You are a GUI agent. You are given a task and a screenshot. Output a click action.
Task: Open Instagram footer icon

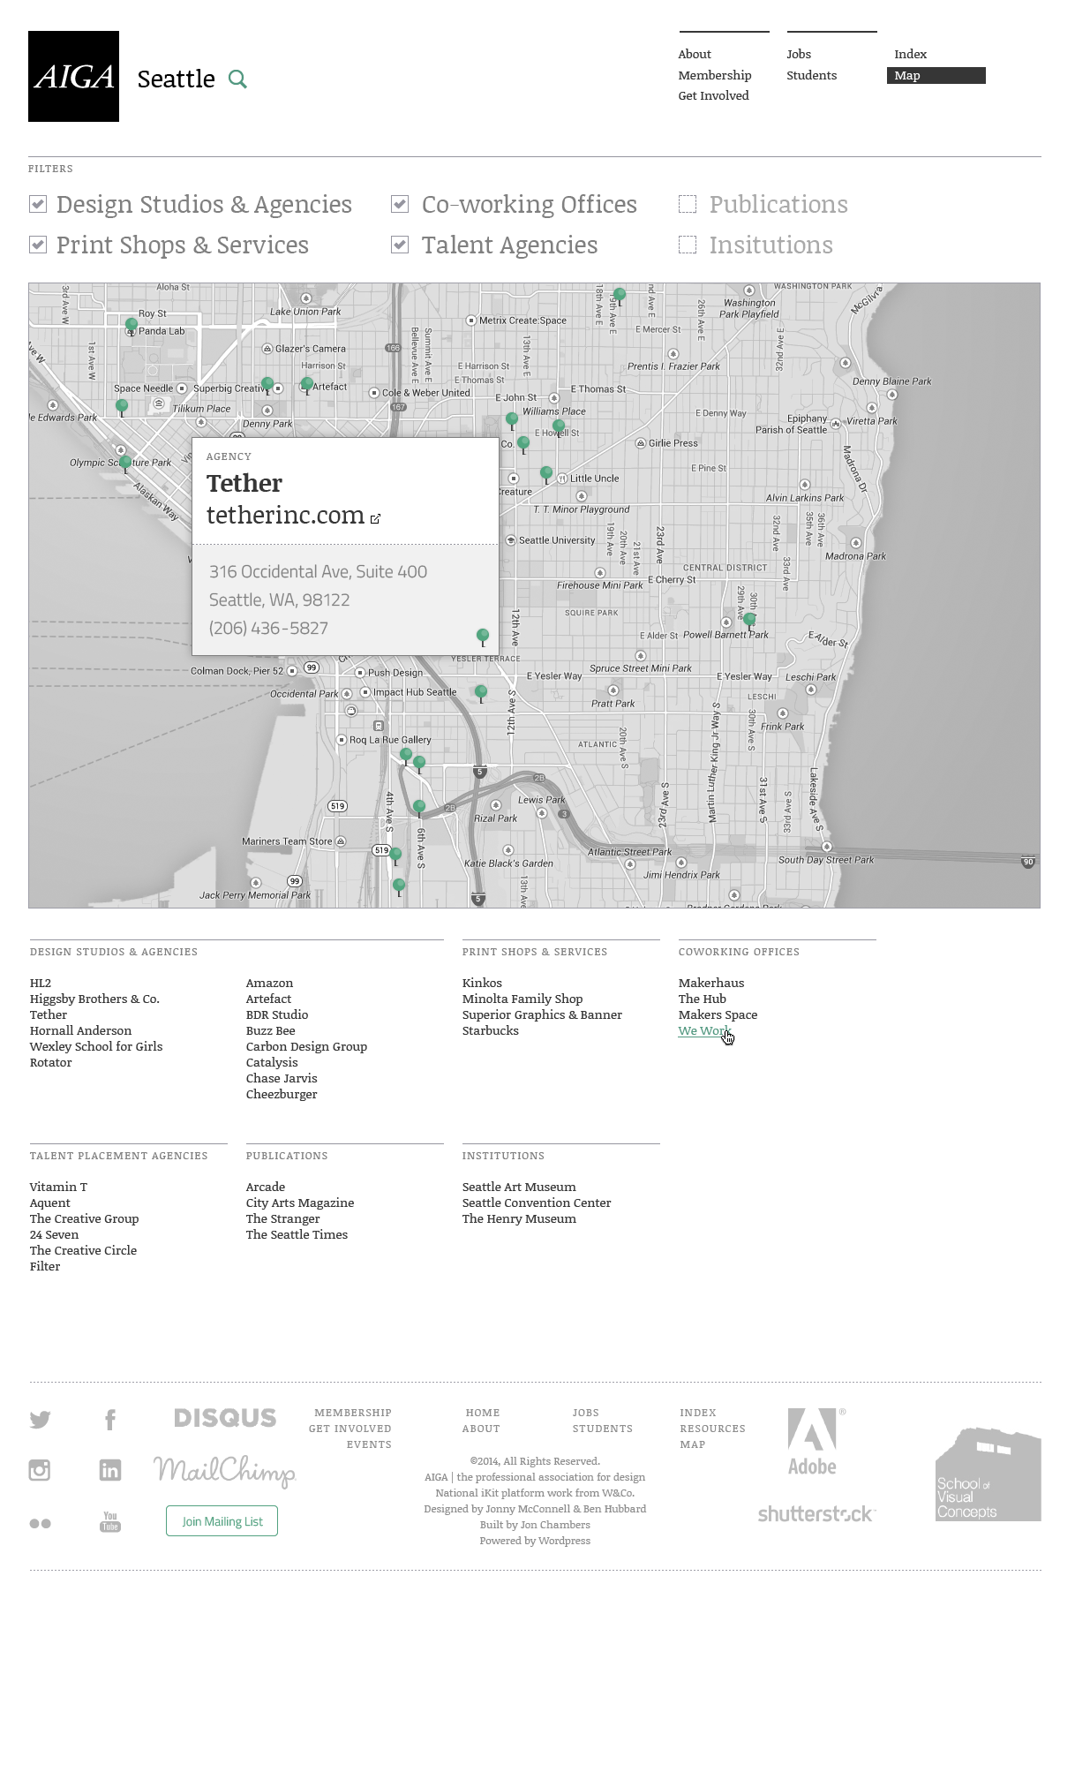[x=40, y=1469]
